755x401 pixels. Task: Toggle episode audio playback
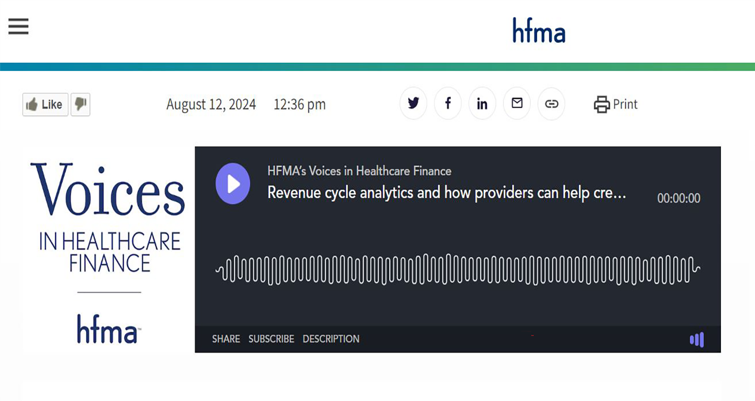[233, 184]
